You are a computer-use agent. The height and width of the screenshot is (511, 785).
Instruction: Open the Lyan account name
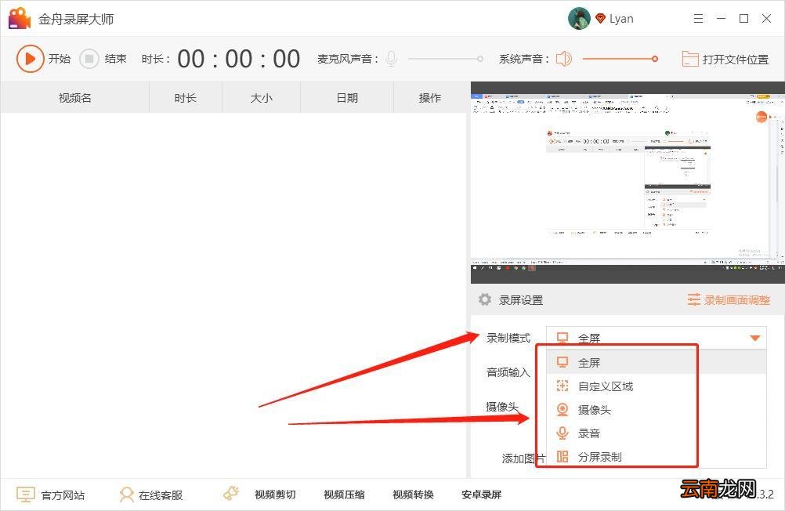(621, 19)
